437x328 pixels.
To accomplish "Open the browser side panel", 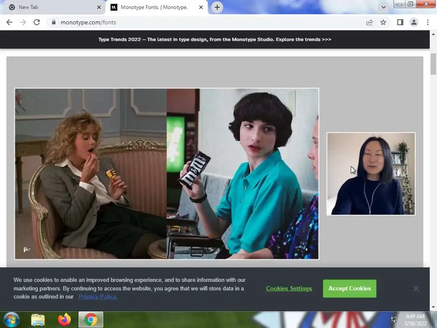I will [x=400, y=22].
